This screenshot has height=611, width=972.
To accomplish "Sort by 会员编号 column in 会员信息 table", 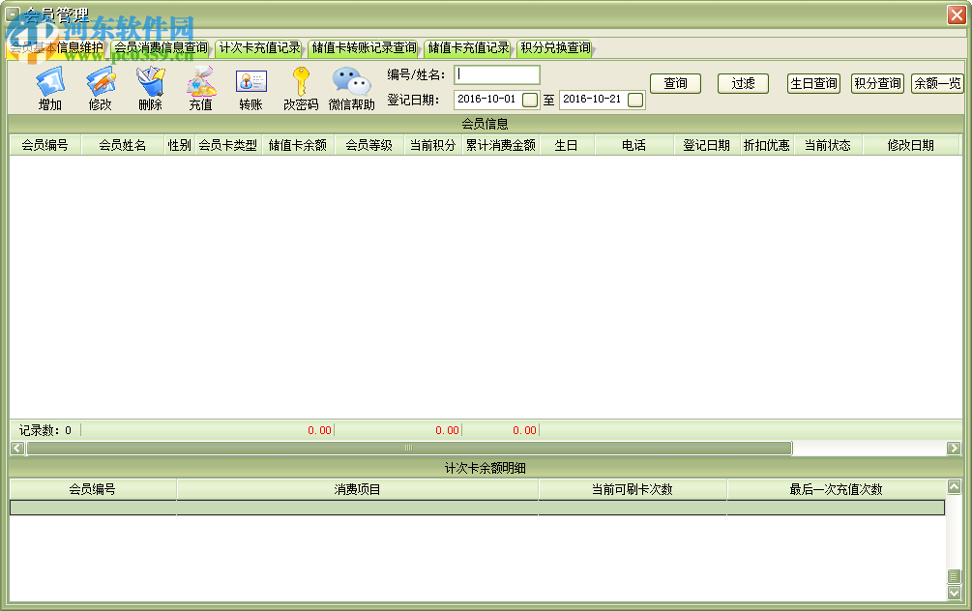I will pyautogui.click(x=45, y=145).
